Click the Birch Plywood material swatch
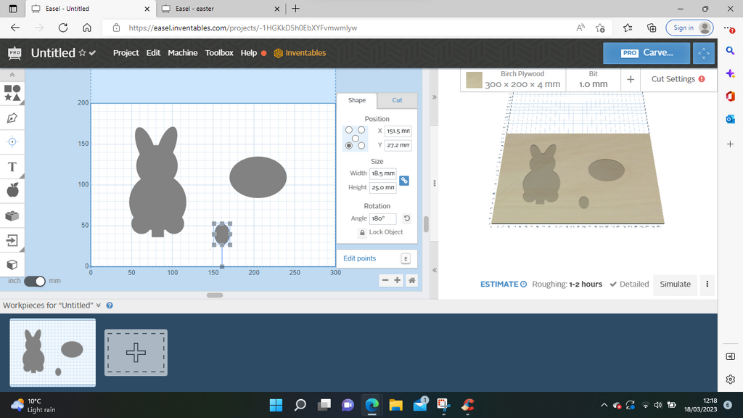Image resolution: width=743 pixels, height=418 pixels. [x=474, y=80]
